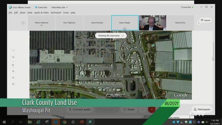
Task: Click the Connected status indicator
Action: click(187, 7)
